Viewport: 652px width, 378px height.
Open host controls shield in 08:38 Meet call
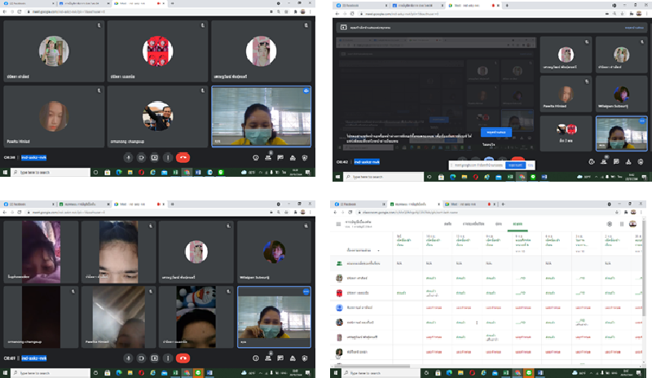(306, 157)
